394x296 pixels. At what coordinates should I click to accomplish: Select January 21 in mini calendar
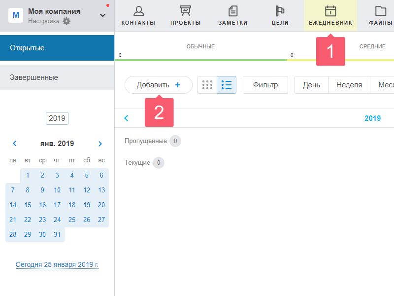click(x=13, y=220)
